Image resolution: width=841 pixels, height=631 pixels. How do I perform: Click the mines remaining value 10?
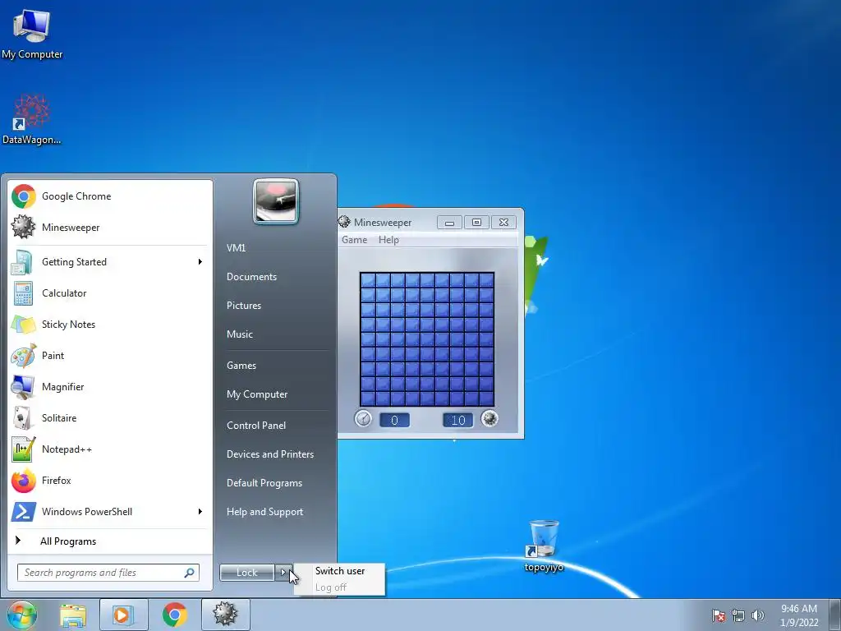(458, 420)
